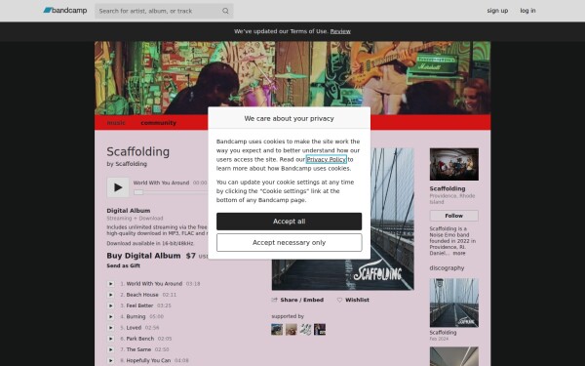Image resolution: width=585 pixels, height=366 pixels.
Task: Click Share / Embed
Action: pos(297,300)
